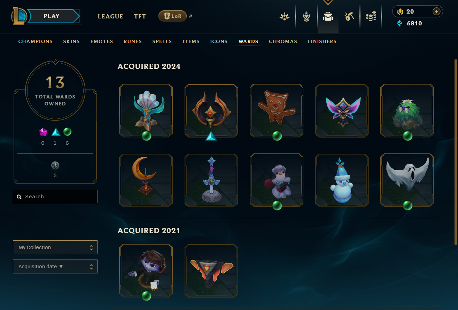
Task: Switch to the Chromas tab
Action: (283, 41)
